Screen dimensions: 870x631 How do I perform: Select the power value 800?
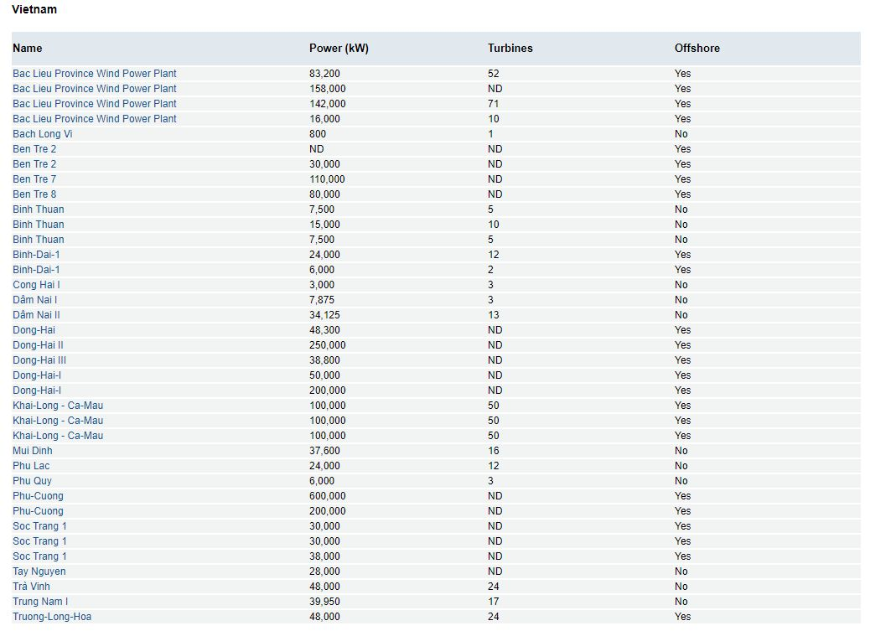tap(318, 134)
